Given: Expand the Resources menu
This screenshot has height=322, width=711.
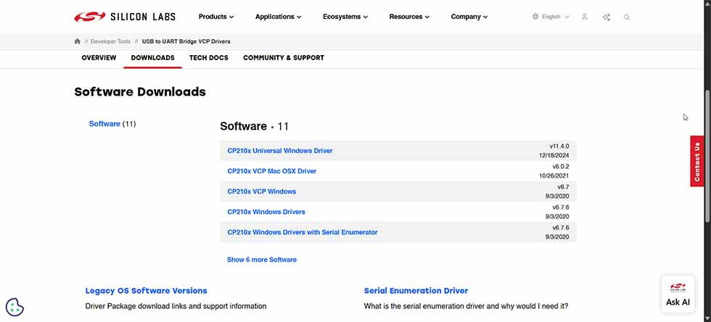Looking at the screenshot, I should [x=409, y=17].
